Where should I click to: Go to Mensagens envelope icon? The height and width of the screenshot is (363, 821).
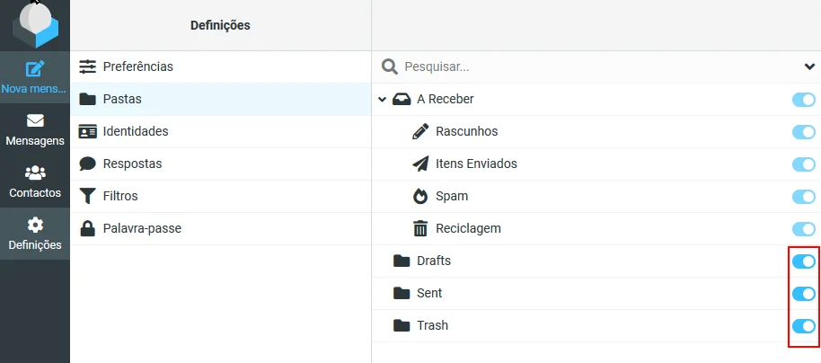pyautogui.click(x=35, y=120)
